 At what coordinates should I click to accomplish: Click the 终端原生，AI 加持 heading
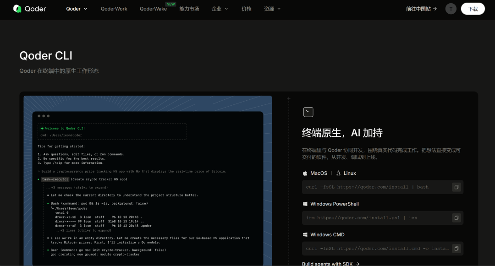pos(342,133)
